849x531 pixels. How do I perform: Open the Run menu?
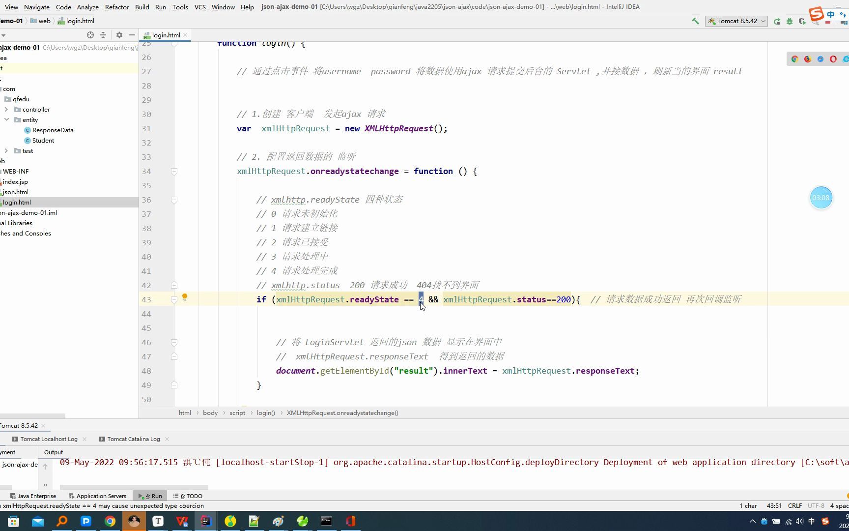click(160, 7)
